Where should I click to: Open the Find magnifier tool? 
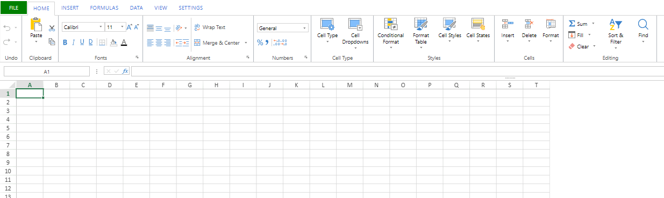(643, 31)
